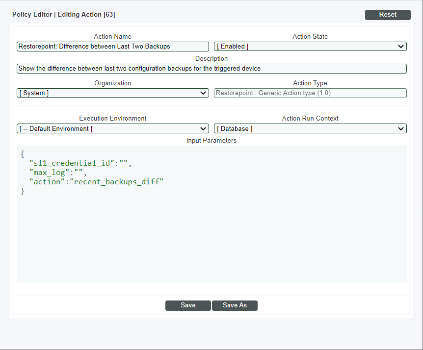Image resolution: width=423 pixels, height=350 pixels.
Task: Click the Reset button
Action: click(387, 15)
